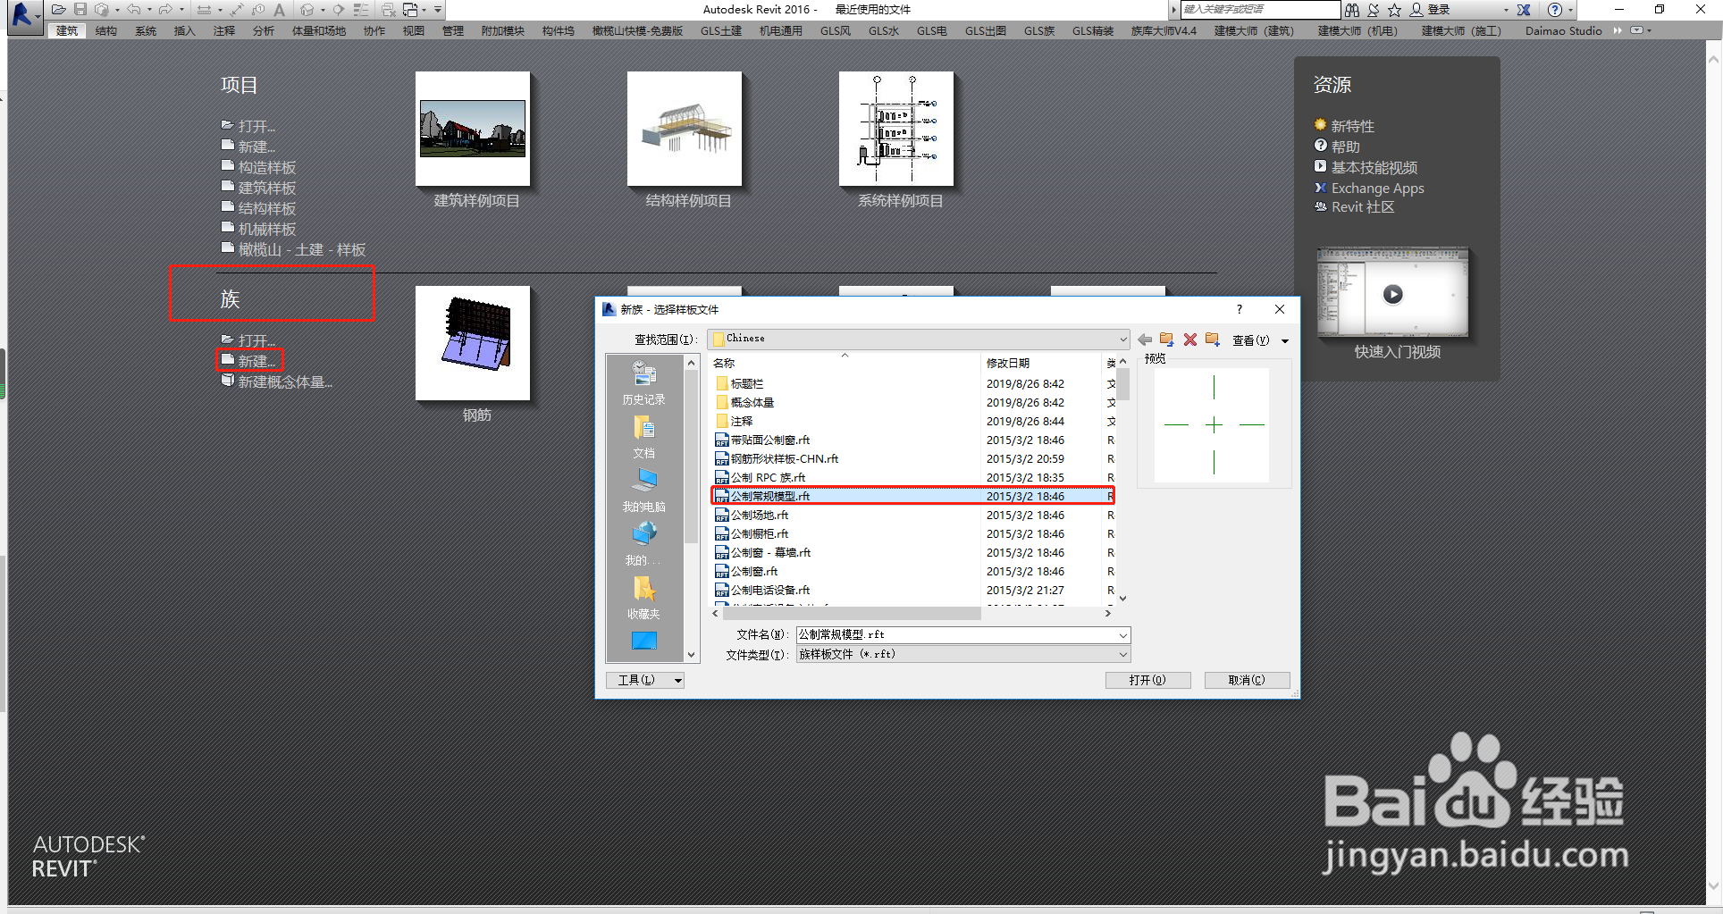Click the Exchange Apps X icon in title bar
Viewport: 1723px width, 914px height.
click(1524, 10)
